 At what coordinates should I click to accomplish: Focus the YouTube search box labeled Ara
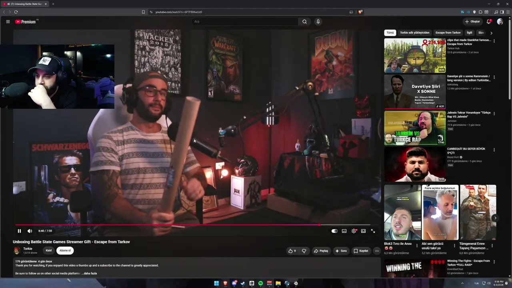tap(244, 22)
